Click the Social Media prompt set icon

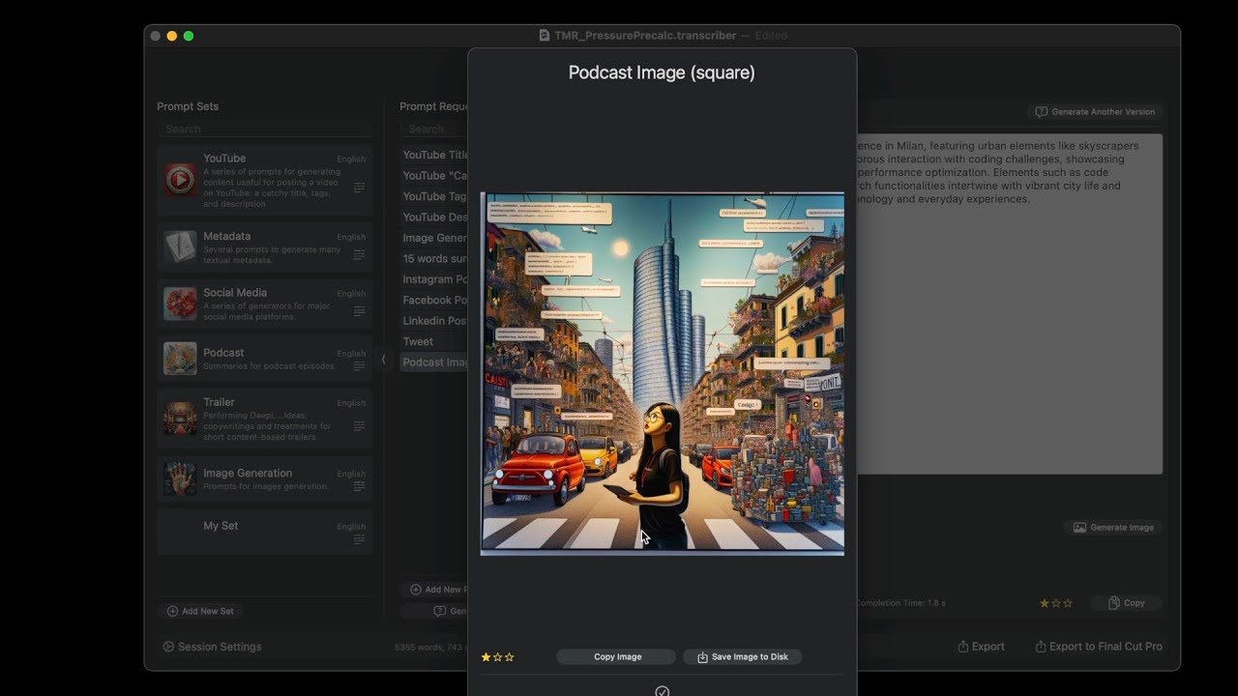click(x=180, y=304)
